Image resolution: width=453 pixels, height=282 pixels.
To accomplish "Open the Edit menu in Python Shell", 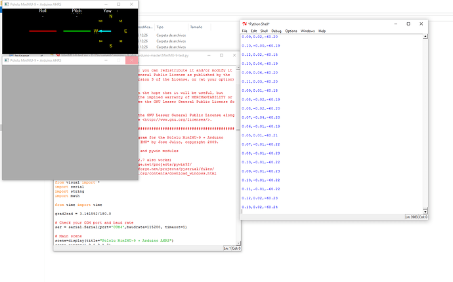I will click(x=253, y=31).
